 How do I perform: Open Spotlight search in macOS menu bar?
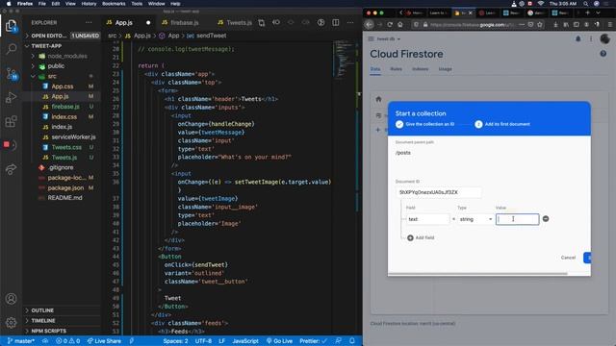586,4
